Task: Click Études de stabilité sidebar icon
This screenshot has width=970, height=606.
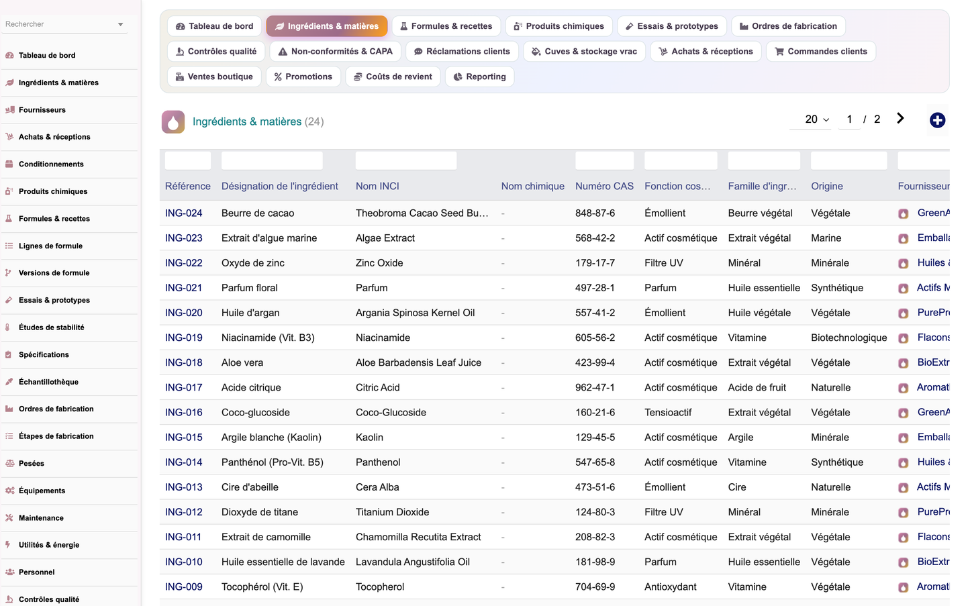Action: tap(8, 327)
